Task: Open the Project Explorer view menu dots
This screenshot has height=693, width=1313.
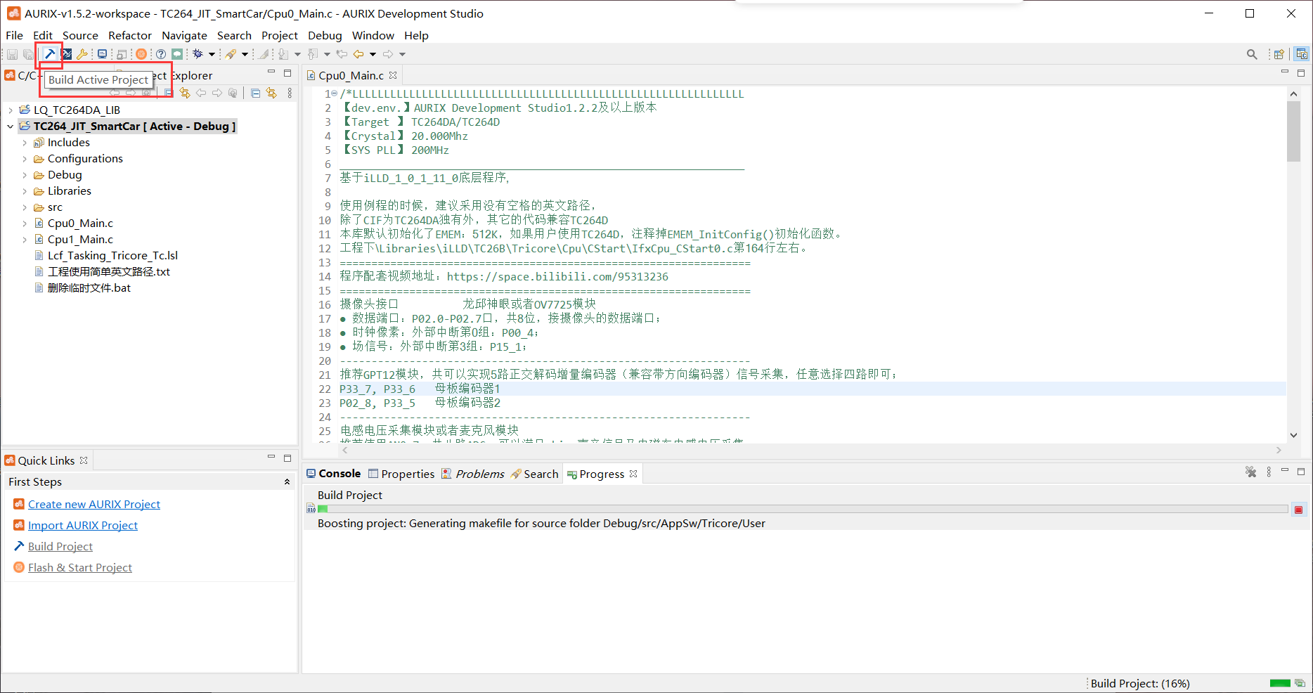Action: pyautogui.click(x=290, y=93)
